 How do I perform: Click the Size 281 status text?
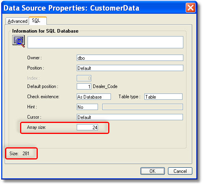click(x=19, y=153)
